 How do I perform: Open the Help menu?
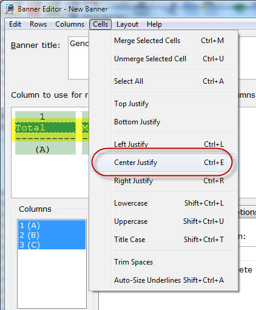click(154, 24)
